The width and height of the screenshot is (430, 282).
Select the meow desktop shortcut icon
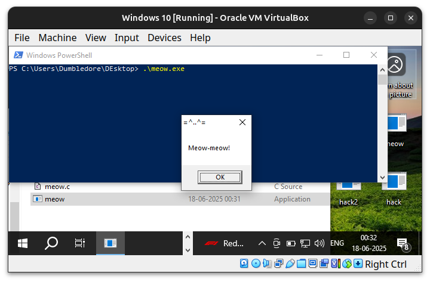pos(396,131)
